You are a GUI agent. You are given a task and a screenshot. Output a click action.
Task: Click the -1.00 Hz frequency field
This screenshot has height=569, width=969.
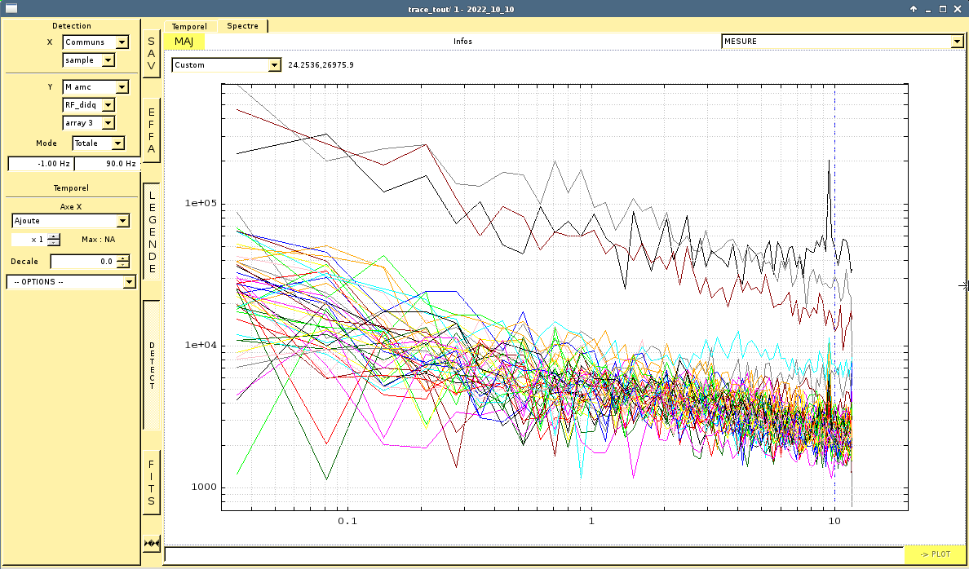(40, 164)
